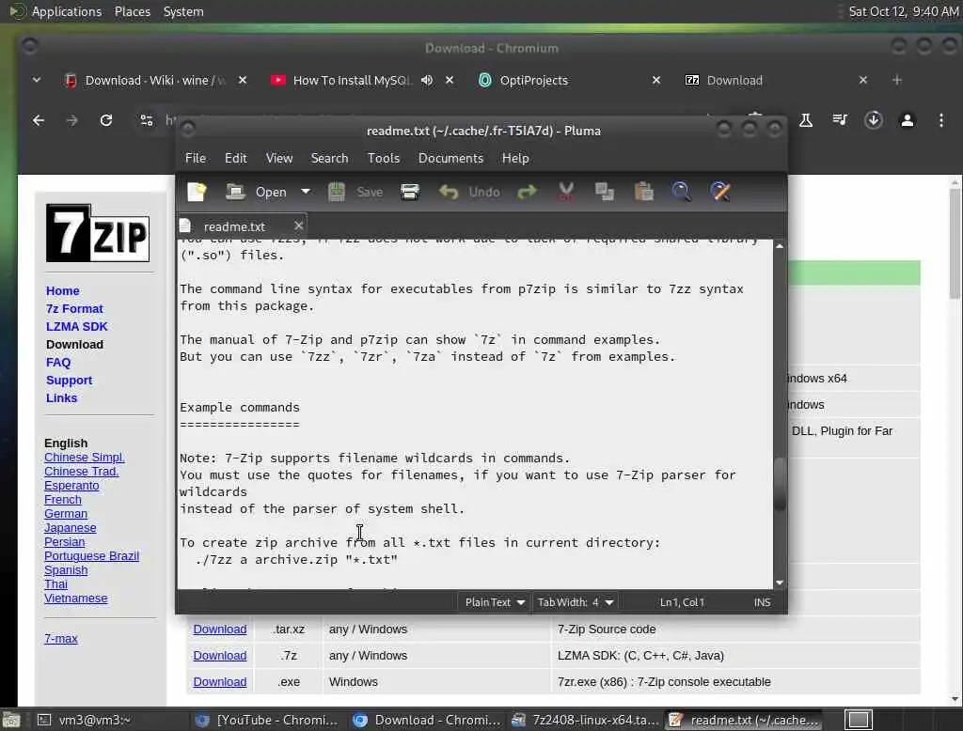Click the Print icon in Pluma toolbar
The height and width of the screenshot is (731, 963).
pos(410,192)
